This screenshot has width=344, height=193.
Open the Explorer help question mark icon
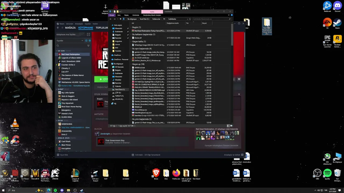(232, 15)
